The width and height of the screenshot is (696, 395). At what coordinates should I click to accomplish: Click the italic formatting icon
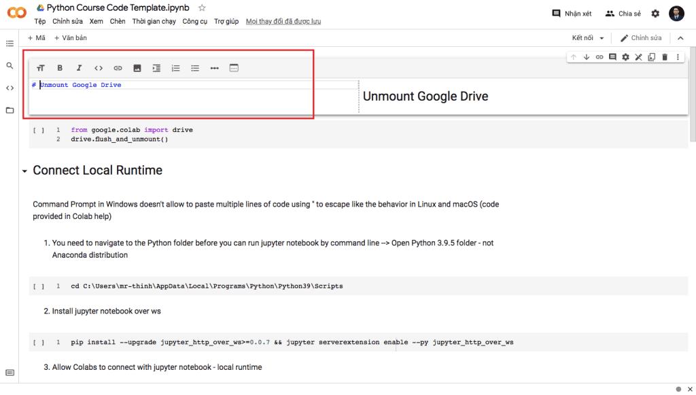(79, 68)
